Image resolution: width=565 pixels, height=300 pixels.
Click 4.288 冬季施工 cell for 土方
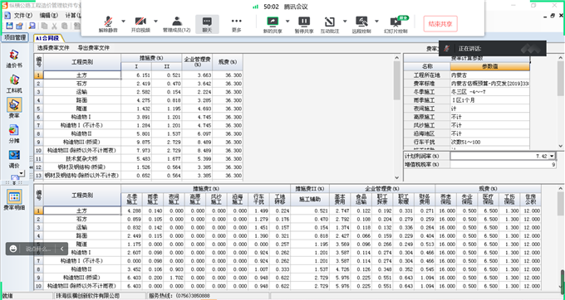132,210
